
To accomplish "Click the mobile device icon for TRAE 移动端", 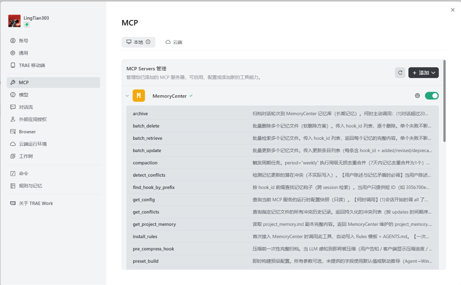I will pyautogui.click(x=13, y=65).
